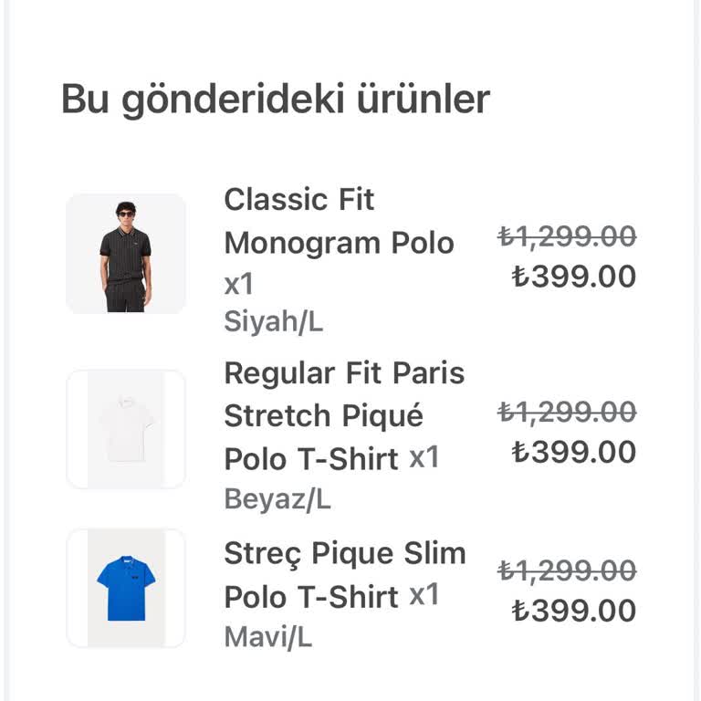The image size is (701, 701).
Task: Click Monogram Polo's crossed-out ₺1,299.00 price
Action: 567,237
